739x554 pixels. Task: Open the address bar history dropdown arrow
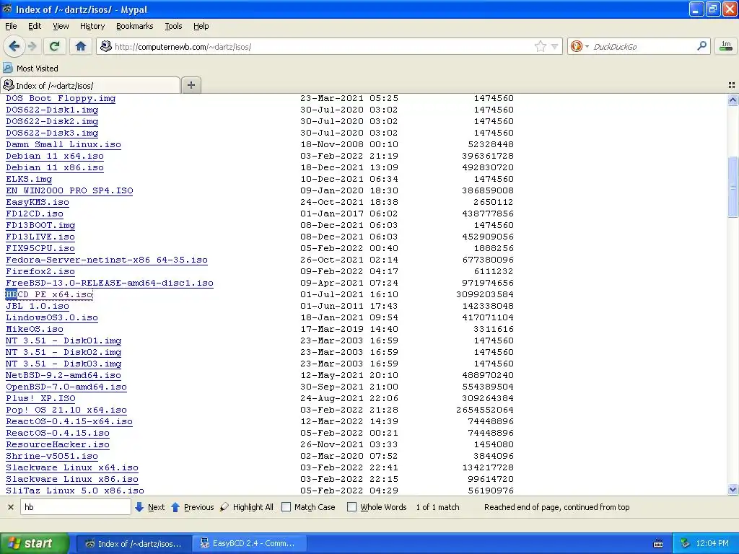555,47
